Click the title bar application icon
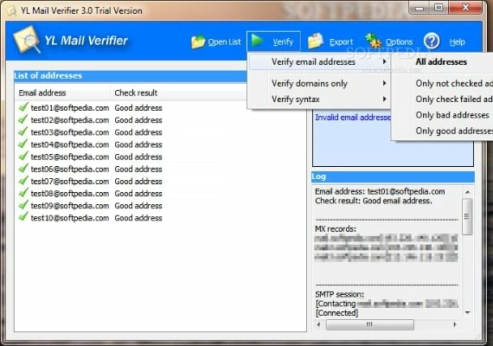This screenshot has height=346, width=493. [x=12, y=11]
